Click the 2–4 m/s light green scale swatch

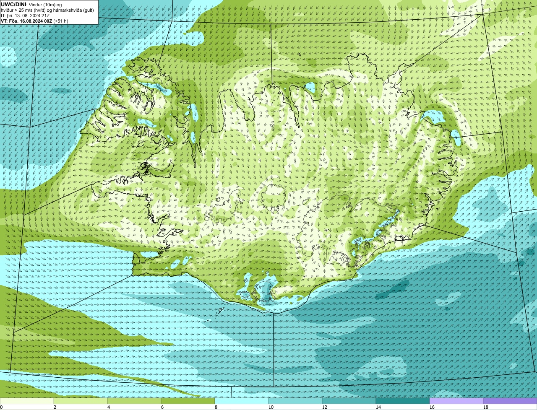point(81,401)
